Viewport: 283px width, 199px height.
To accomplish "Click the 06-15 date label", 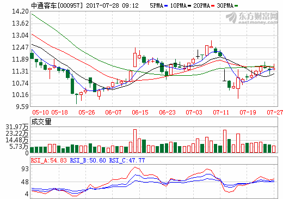I will tap(140, 112).
